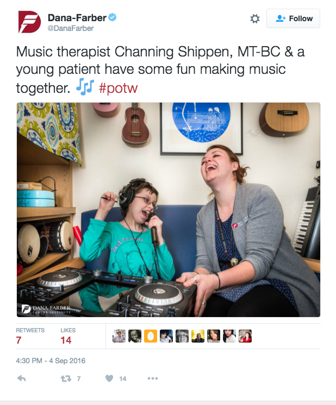
Task: Reply to the tweet with arrow icon
Action: point(21,378)
